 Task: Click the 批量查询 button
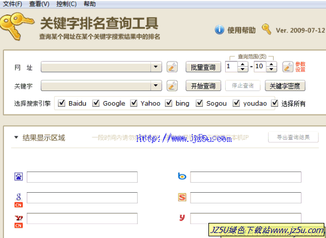click(203, 67)
